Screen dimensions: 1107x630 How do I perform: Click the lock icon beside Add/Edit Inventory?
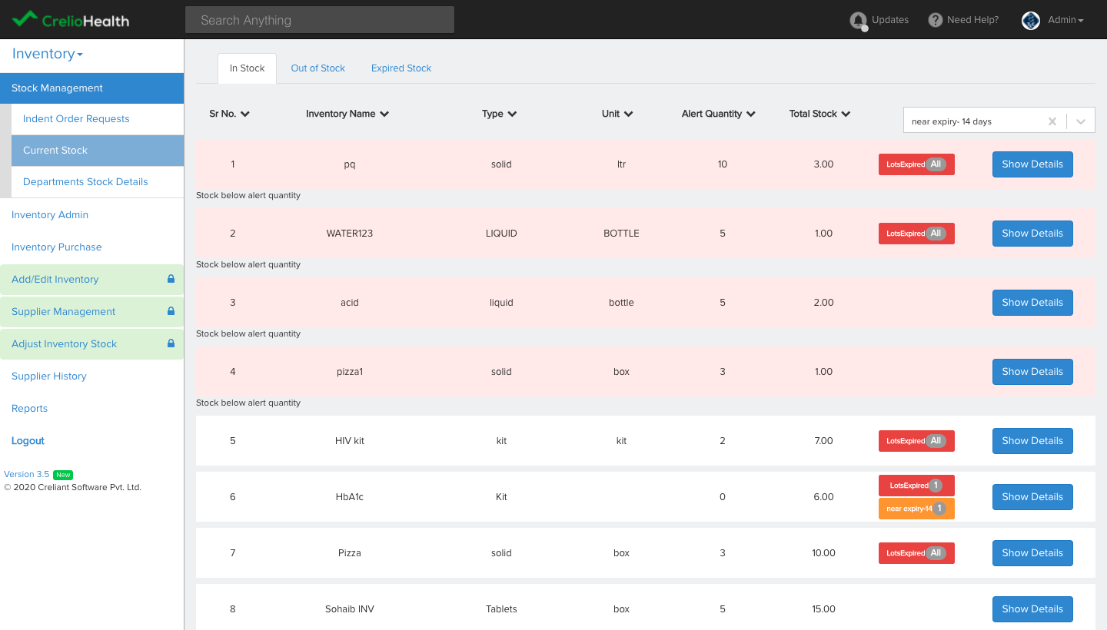pos(171,279)
